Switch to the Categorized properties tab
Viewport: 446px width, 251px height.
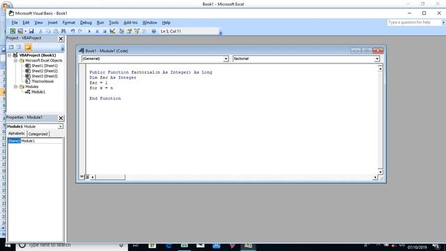coord(38,134)
